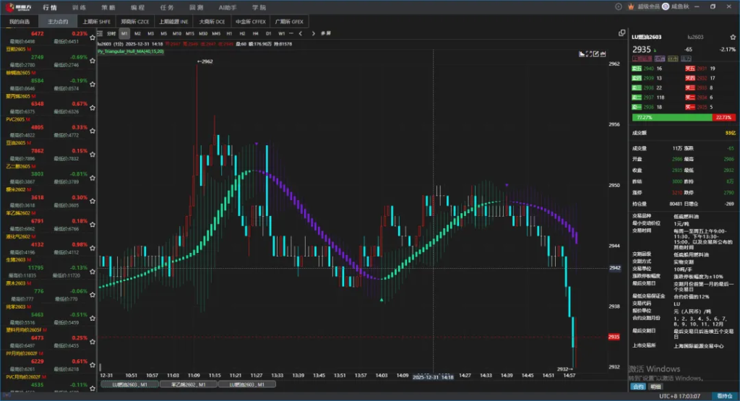Image resolution: width=740 pixels, height=401 pixels.
Task: Toggle the star in the 6229 quote row
Action: 92,365
